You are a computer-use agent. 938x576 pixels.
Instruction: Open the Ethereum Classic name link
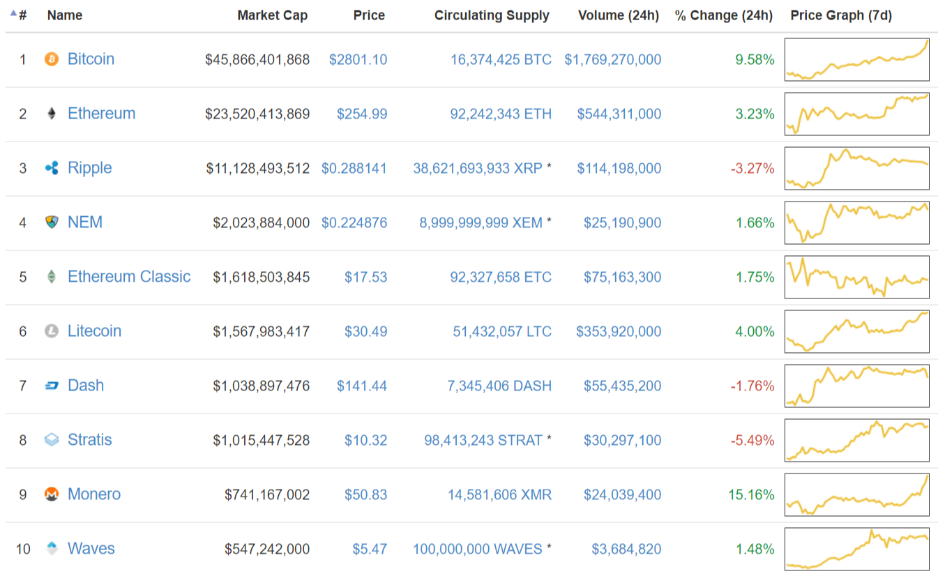coord(129,277)
